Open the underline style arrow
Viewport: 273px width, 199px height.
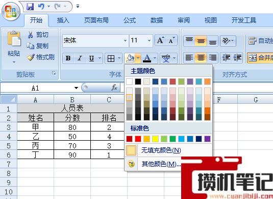(100, 58)
